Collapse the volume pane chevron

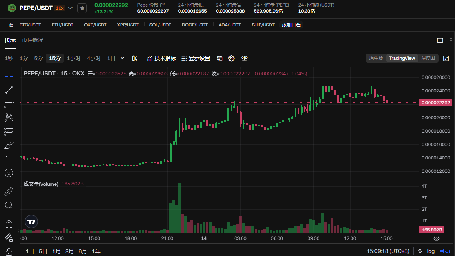(x=18, y=231)
